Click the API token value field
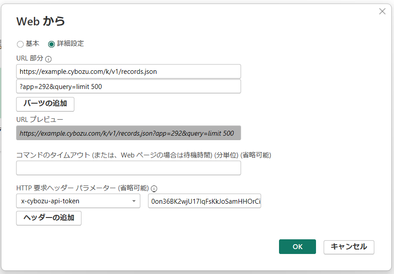The image size is (394, 274). pyautogui.click(x=205, y=201)
